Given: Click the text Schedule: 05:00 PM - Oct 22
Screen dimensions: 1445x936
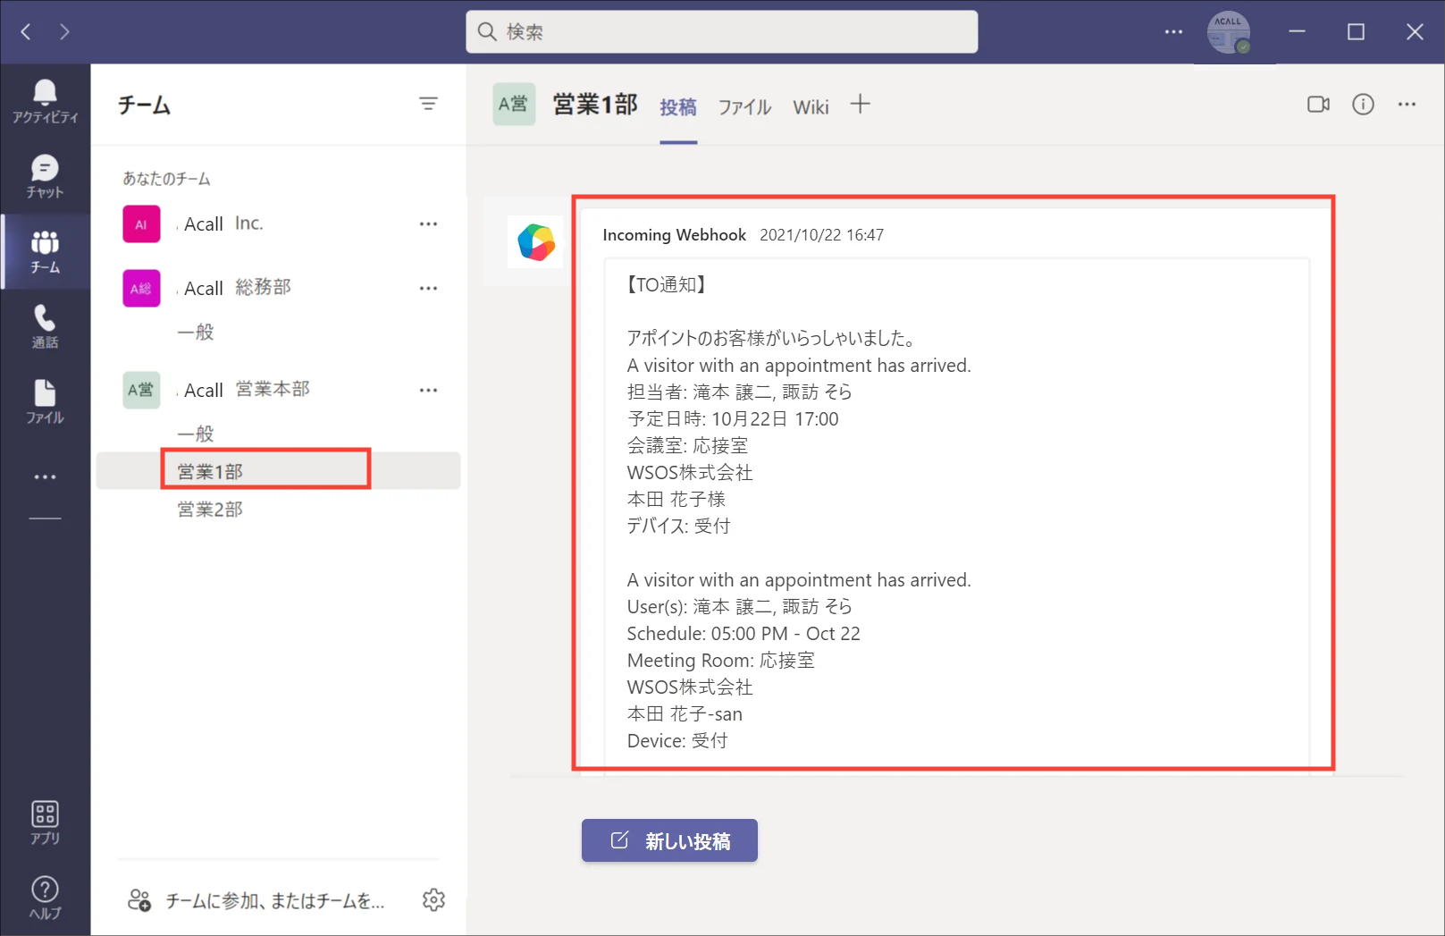Looking at the screenshot, I should point(744,634).
